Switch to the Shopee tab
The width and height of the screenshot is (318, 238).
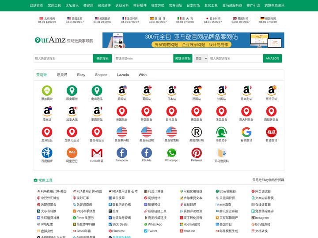pos(101,74)
